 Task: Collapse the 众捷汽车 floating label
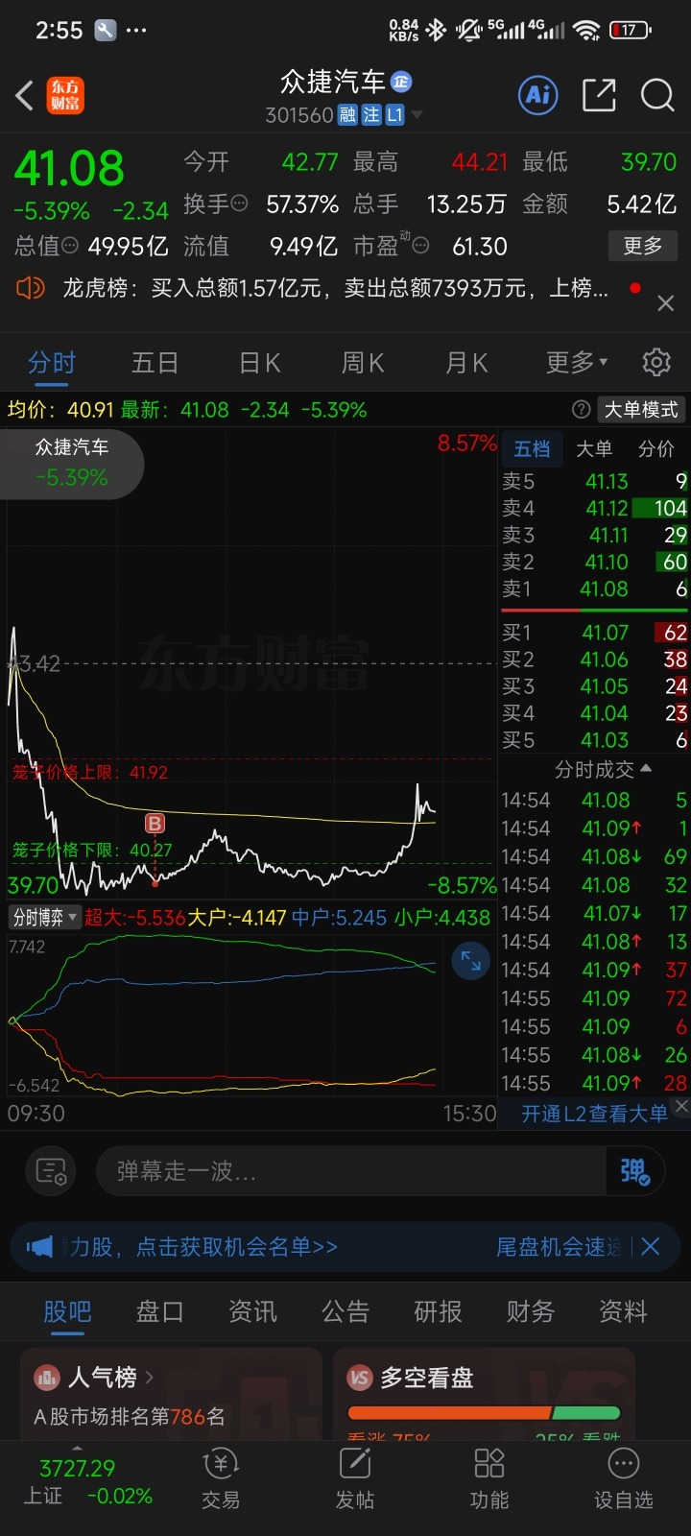pyautogui.click(x=72, y=463)
